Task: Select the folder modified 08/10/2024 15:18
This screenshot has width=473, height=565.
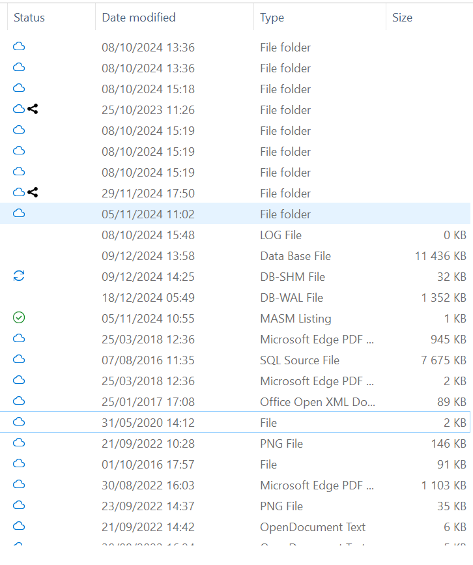Action: 148,89
